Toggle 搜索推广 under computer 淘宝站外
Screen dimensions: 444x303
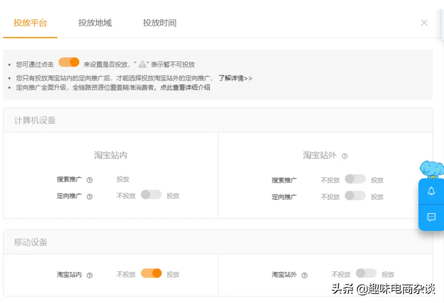coord(355,179)
